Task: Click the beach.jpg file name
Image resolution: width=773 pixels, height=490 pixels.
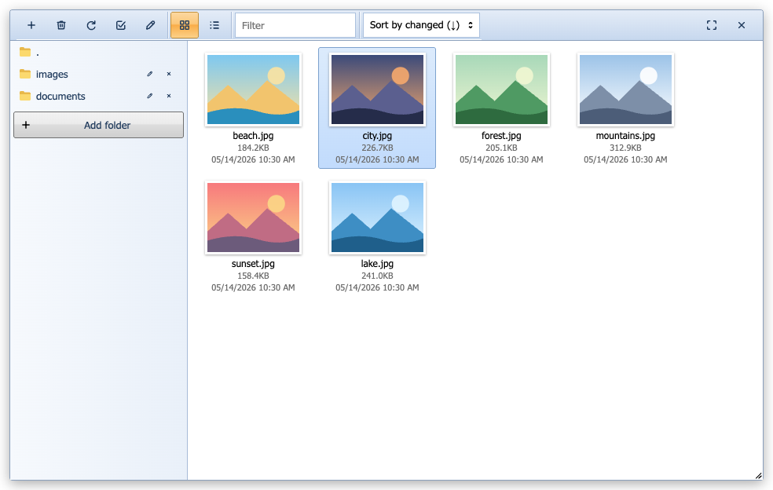Action: [x=254, y=136]
